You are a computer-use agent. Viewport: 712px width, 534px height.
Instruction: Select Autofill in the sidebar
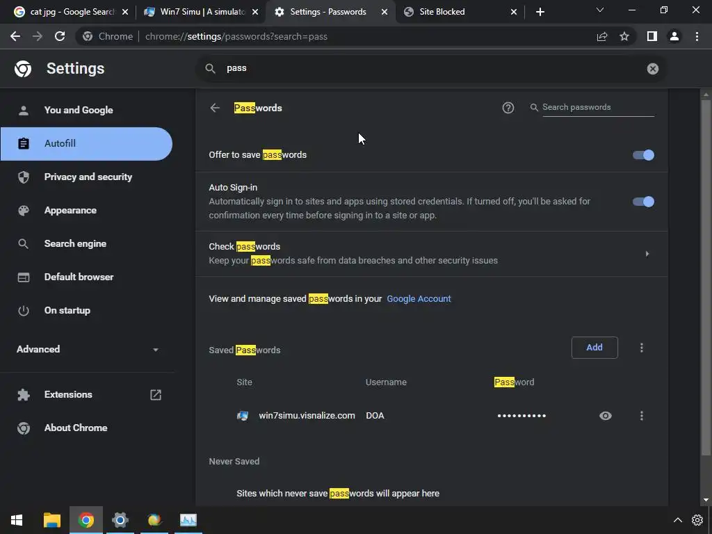87,143
